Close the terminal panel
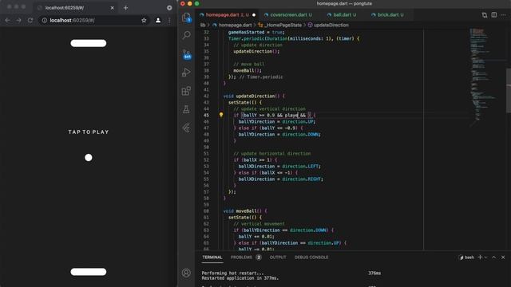The image size is (511, 287). [x=503, y=257]
